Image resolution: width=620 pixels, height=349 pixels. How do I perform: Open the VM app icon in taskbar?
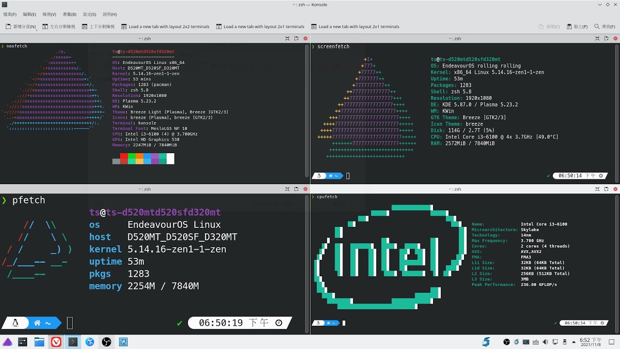123,342
